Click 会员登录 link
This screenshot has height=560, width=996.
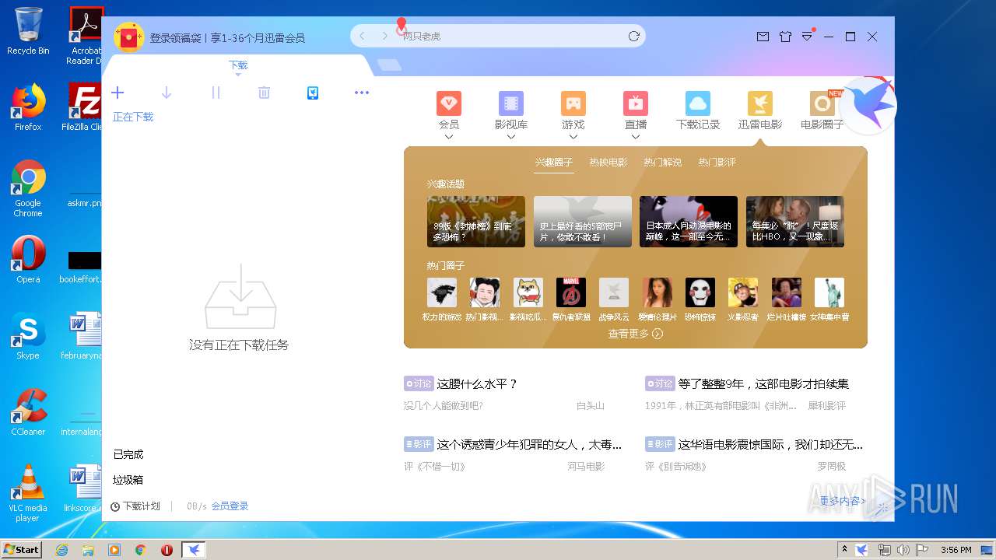pyautogui.click(x=230, y=506)
